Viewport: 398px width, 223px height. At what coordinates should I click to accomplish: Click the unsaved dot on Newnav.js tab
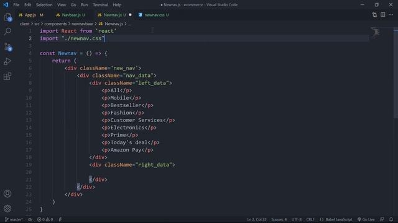(130, 15)
